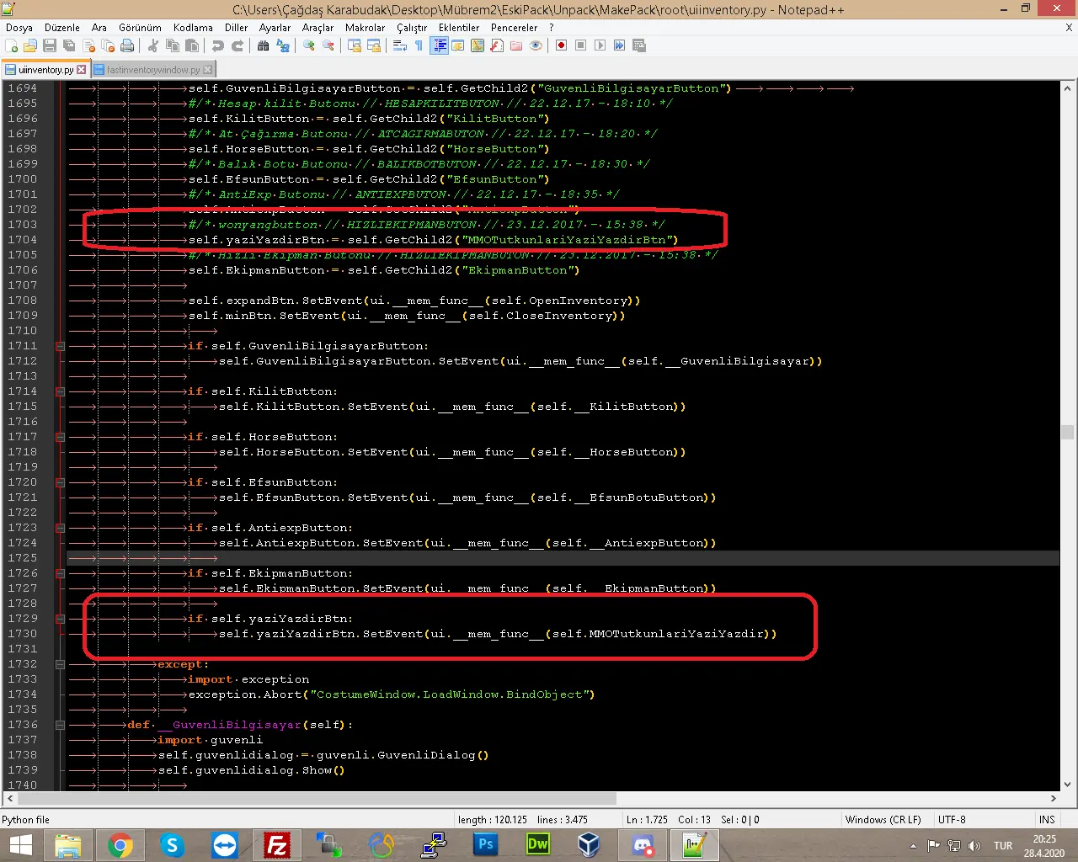The image size is (1078, 862).
Task: Close the uiinventory.py tab
Action: [82, 70]
